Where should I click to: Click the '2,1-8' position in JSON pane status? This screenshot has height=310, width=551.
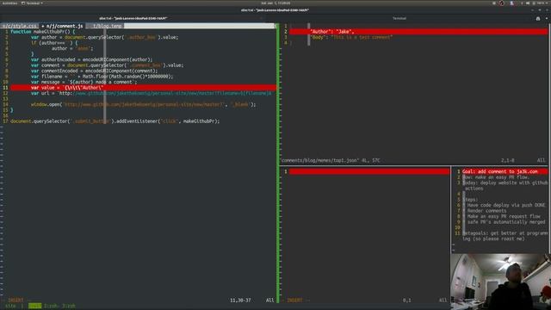(x=507, y=161)
